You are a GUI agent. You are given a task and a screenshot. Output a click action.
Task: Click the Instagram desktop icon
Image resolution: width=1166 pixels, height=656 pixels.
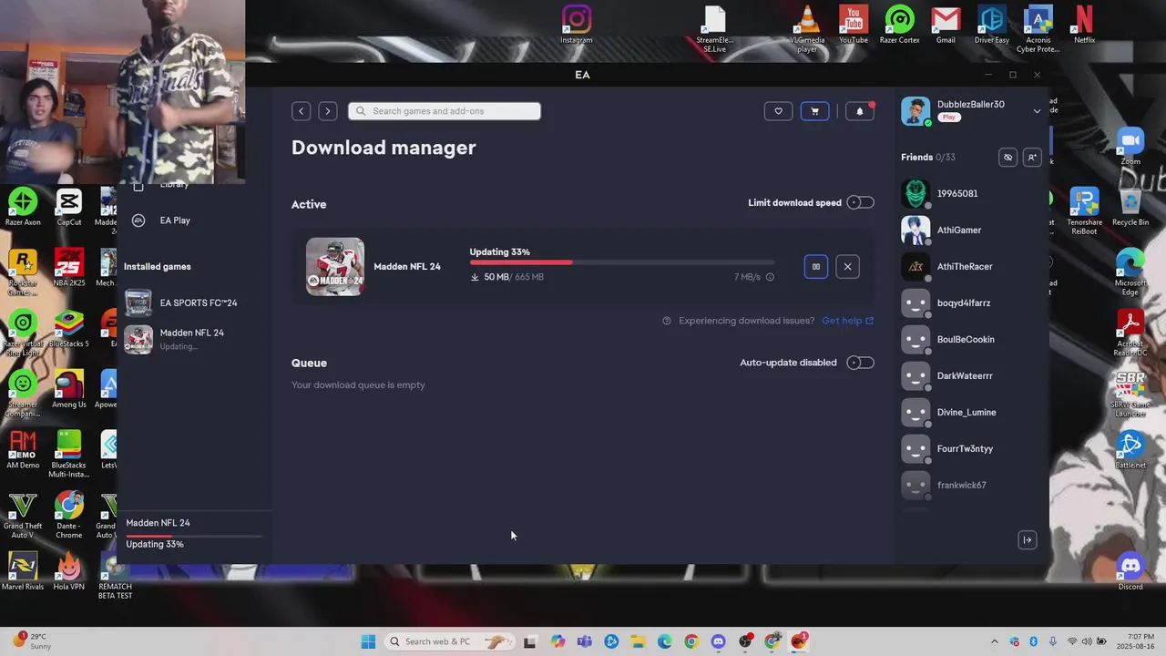[x=576, y=25]
